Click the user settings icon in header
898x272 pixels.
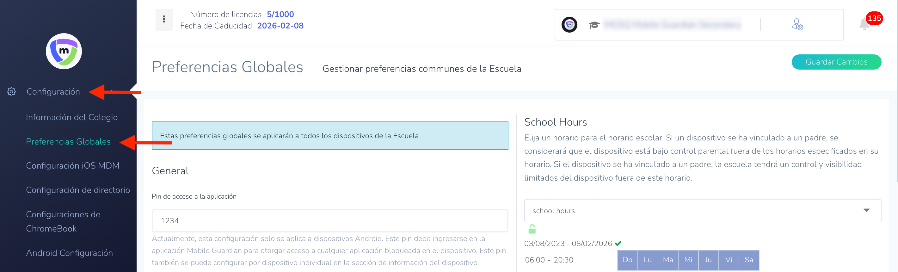point(797,24)
